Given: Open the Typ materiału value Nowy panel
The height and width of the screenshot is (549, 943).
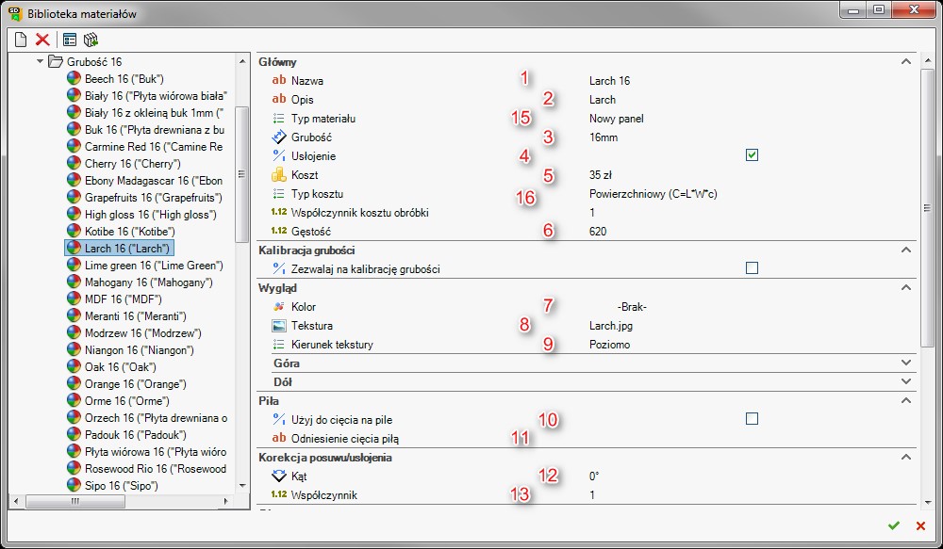Looking at the screenshot, I should tap(616, 119).
